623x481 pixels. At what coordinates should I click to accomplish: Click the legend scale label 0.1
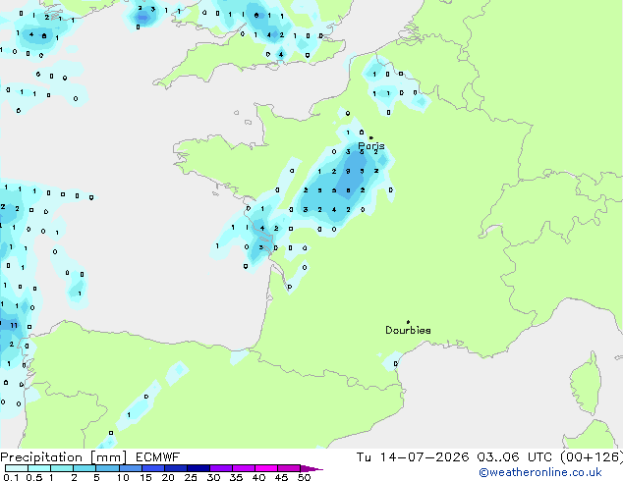pos(12,477)
